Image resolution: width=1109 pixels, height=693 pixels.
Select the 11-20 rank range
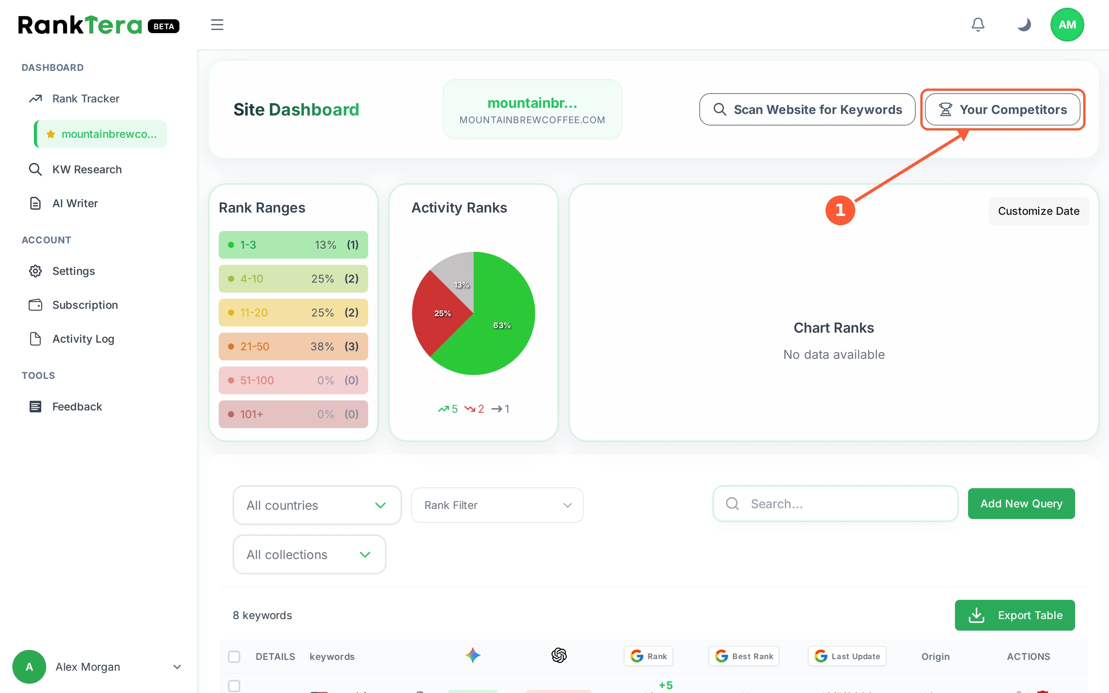293,313
